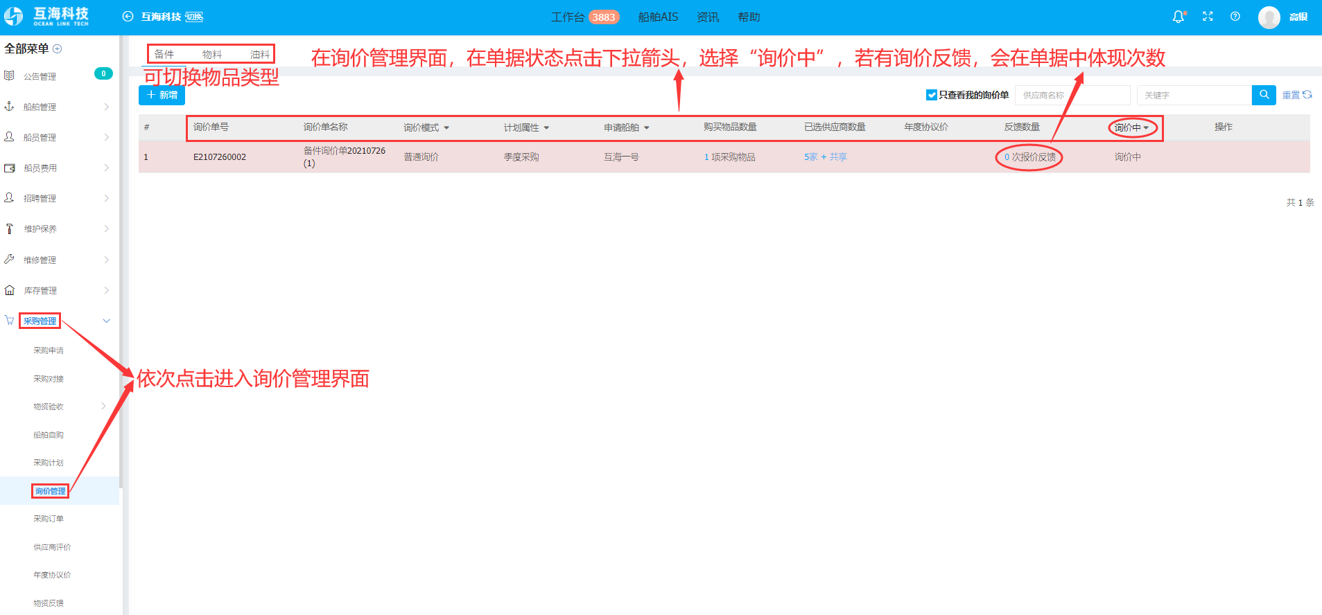Open 采购订单 in the sidebar
Viewport: 1322px width, 615px height.
tap(49, 519)
